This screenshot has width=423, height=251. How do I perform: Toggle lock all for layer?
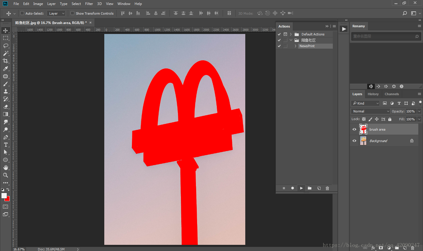click(x=390, y=119)
